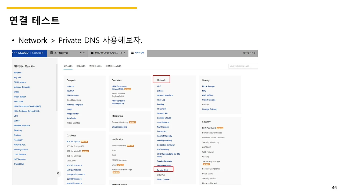Open Secure Key Manager under Security
Viewport: 344px width, 193px height.
(211, 162)
